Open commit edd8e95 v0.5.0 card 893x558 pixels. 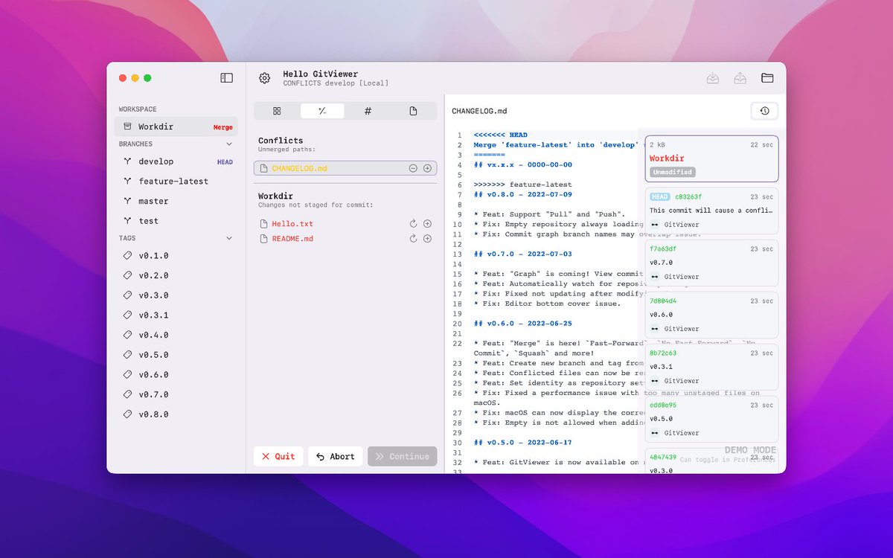(x=711, y=419)
